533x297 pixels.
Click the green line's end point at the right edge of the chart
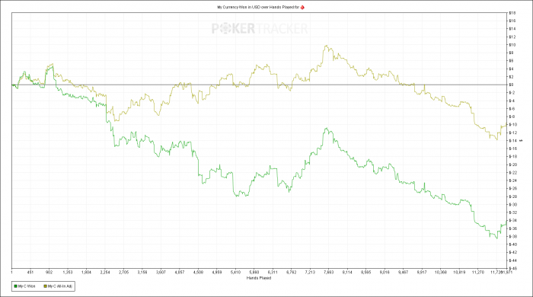click(x=506, y=221)
